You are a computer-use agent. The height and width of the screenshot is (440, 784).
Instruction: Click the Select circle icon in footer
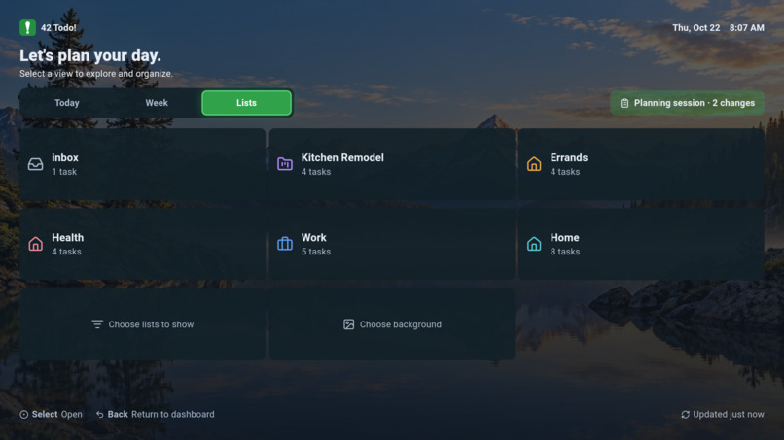pyautogui.click(x=24, y=415)
